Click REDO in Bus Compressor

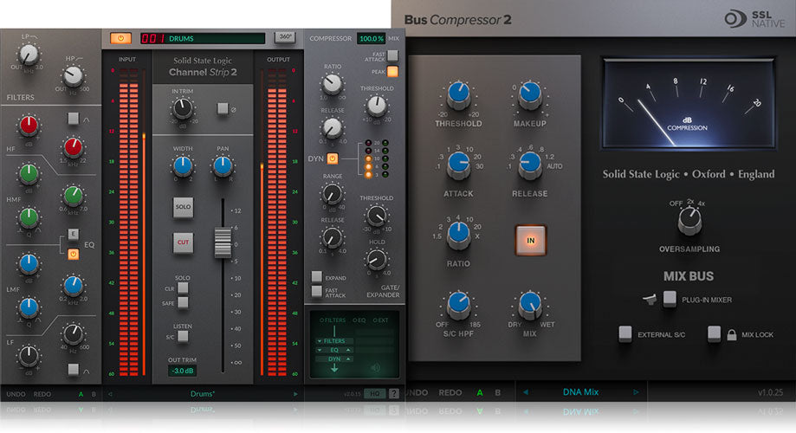450,392
